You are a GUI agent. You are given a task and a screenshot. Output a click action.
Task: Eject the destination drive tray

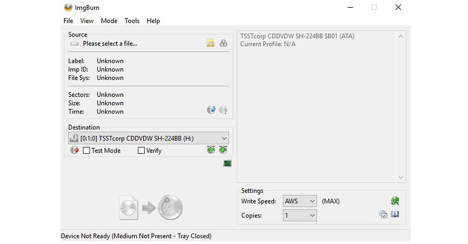tap(211, 150)
